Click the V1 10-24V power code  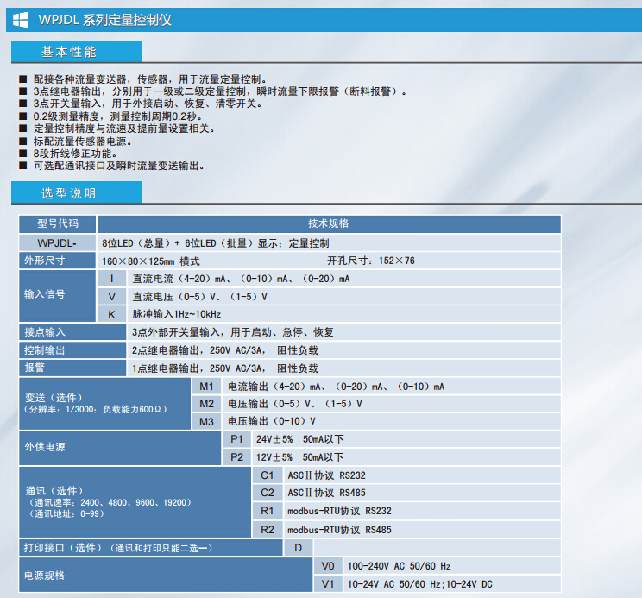(x=327, y=584)
